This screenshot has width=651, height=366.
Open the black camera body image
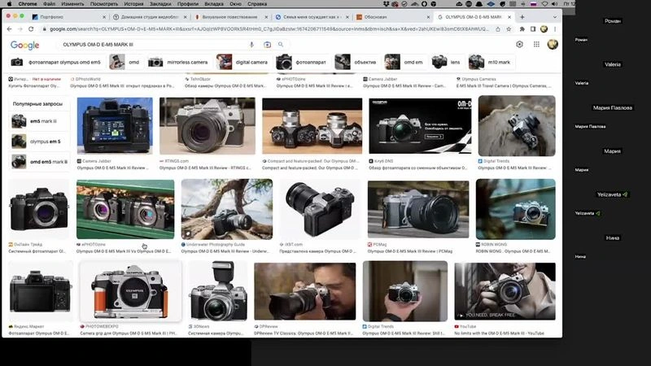(x=39, y=209)
